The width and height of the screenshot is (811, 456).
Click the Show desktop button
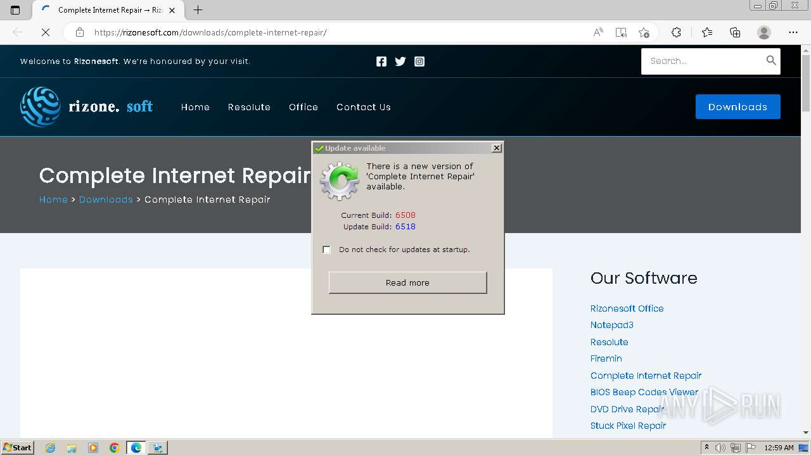coord(805,448)
